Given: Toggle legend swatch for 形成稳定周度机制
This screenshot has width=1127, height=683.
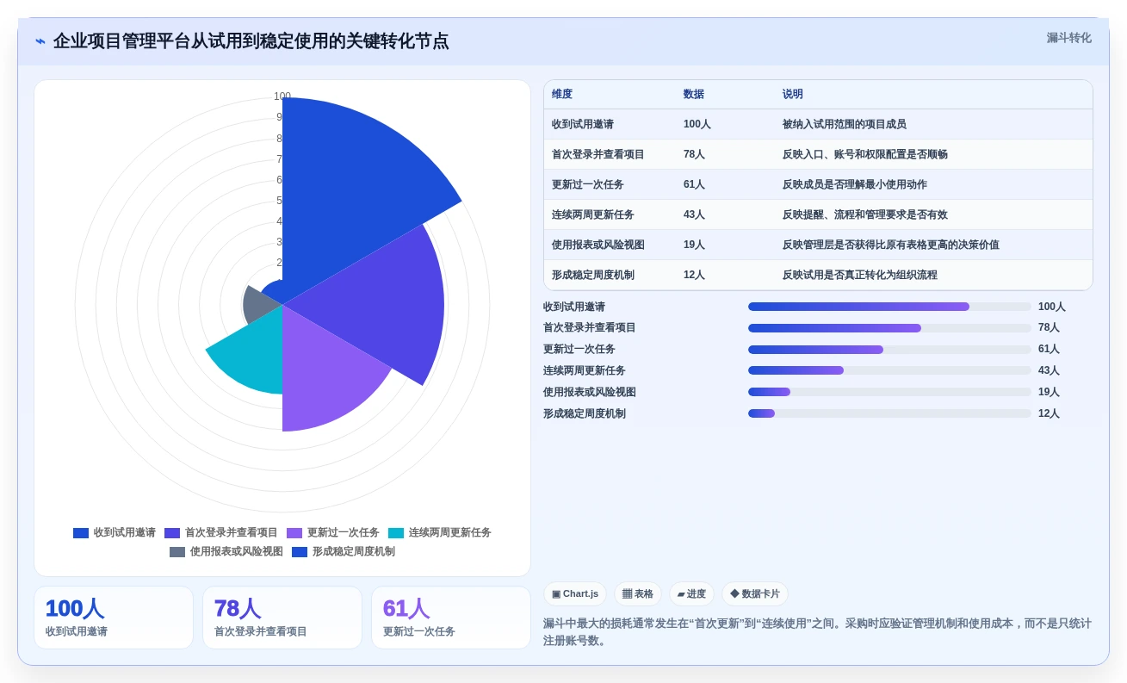Looking at the screenshot, I should coord(300,552).
